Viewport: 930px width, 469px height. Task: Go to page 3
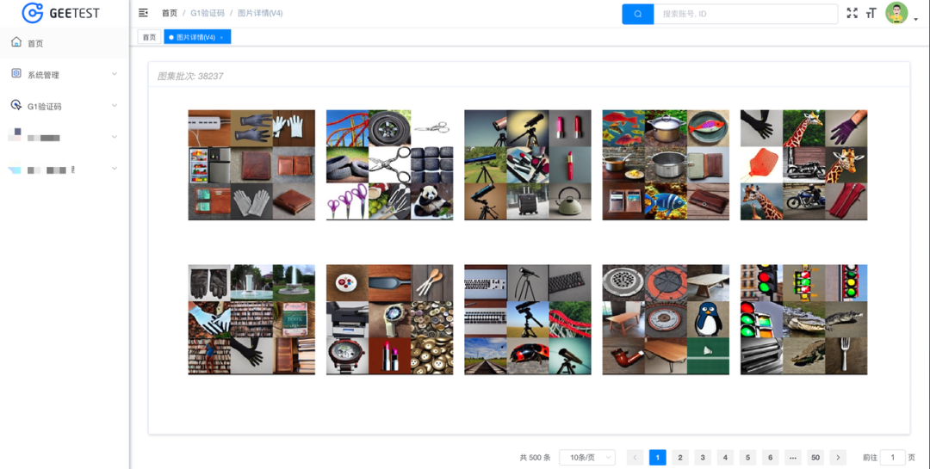click(x=703, y=457)
